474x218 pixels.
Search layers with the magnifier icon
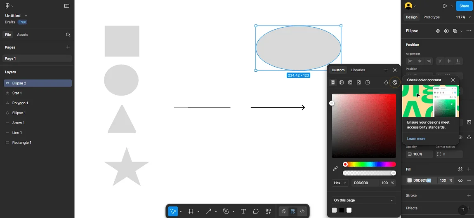pyautogui.click(x=68, y=35)
